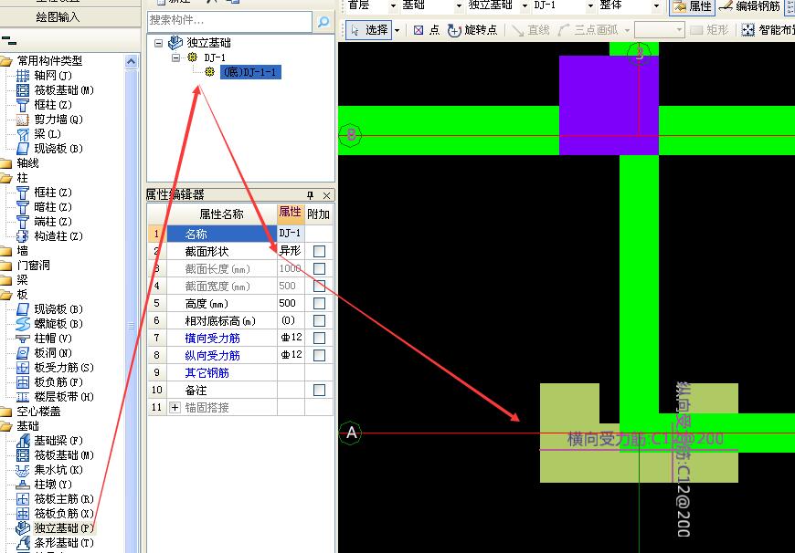The width and height of the screenshot is (795, 553).
Task: Toggle the 属性 panel button
Action: [x=693, y=6]
